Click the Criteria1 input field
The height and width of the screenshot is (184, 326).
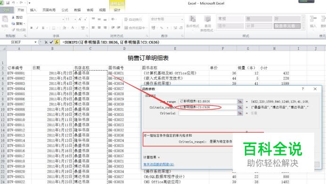(x=207, y=113)
